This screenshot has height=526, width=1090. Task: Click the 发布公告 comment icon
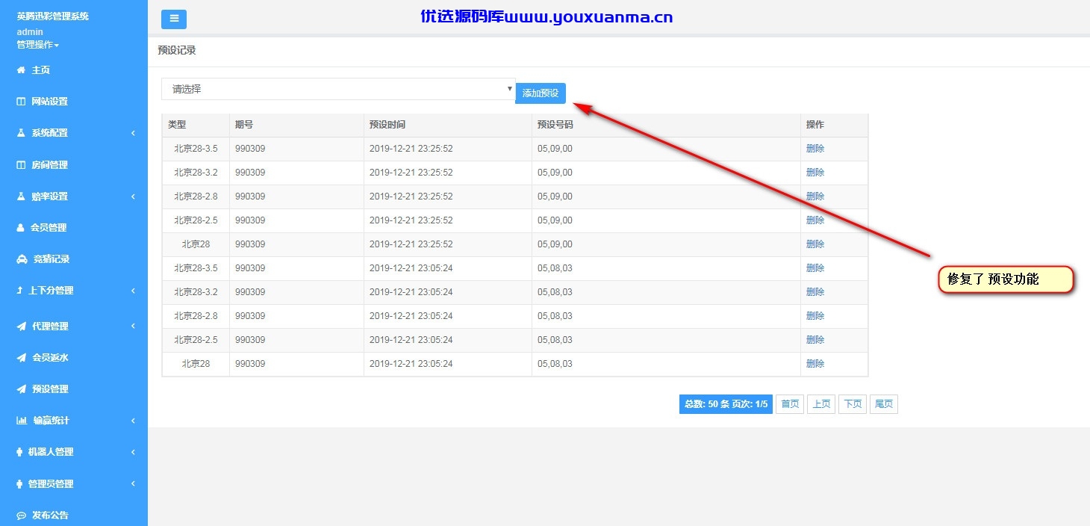coord(22,516)
